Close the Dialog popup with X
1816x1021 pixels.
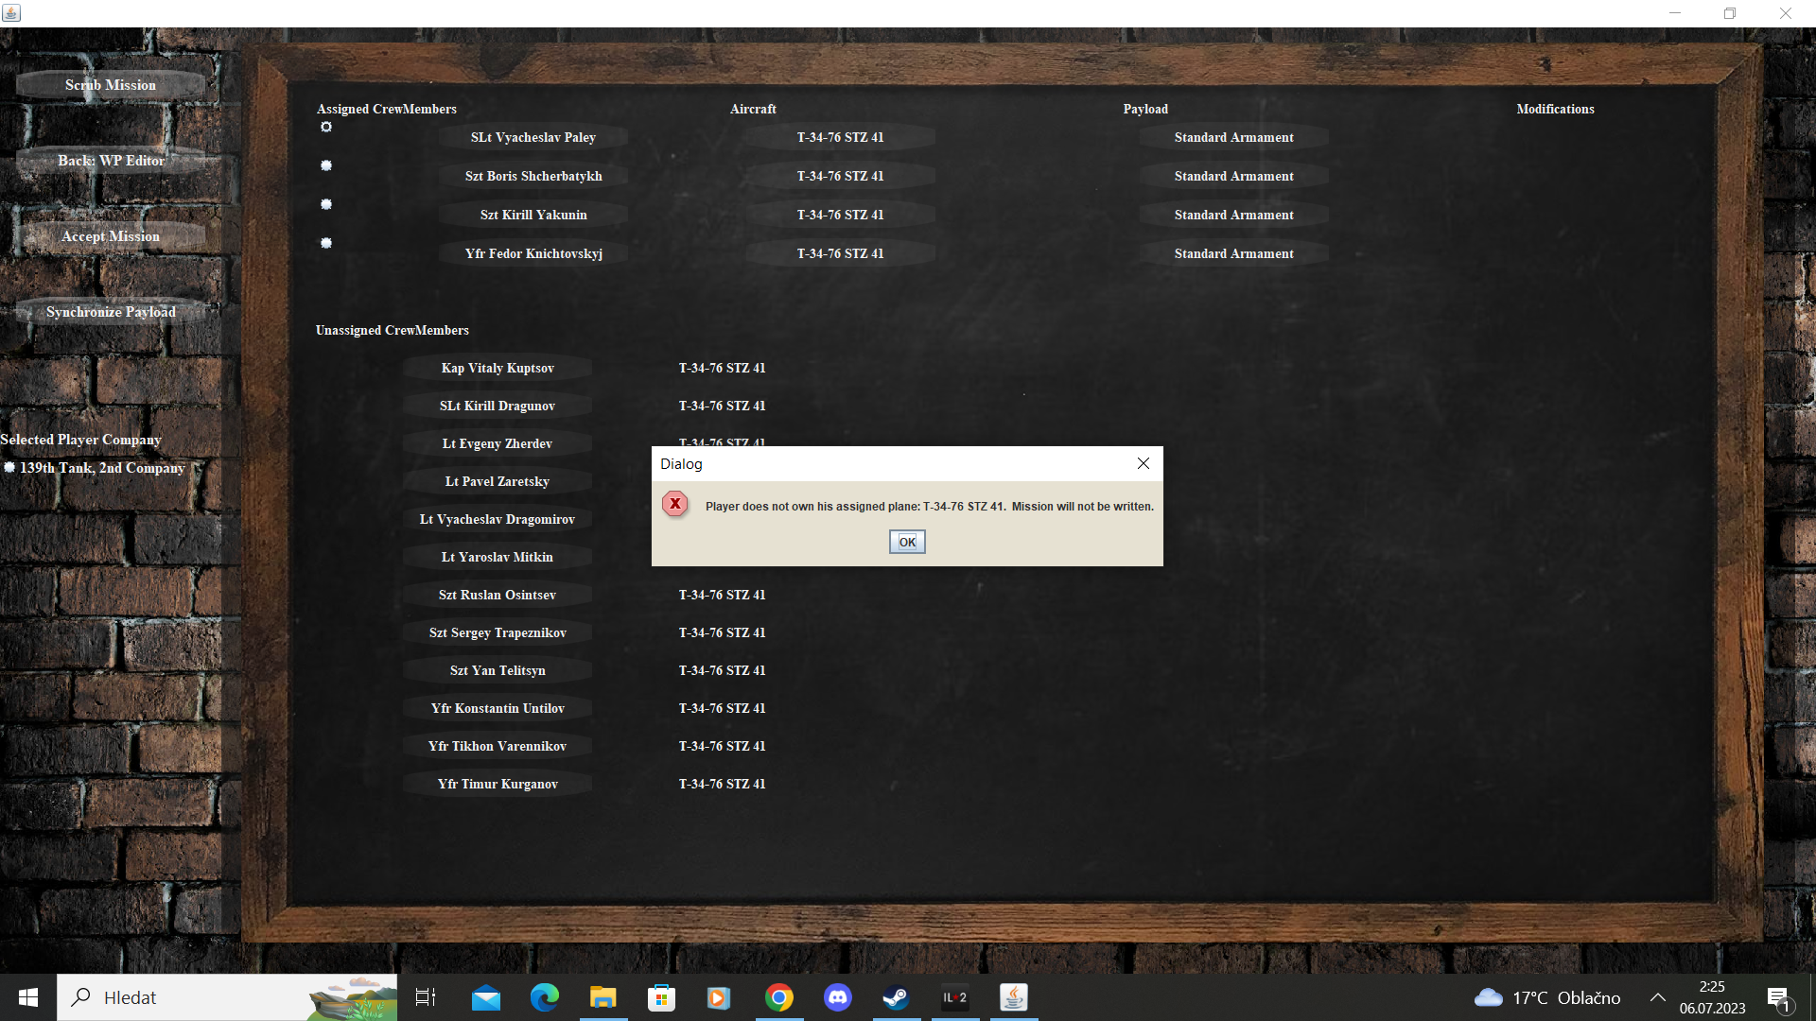pyautogui.click(x=1143, y=463)
